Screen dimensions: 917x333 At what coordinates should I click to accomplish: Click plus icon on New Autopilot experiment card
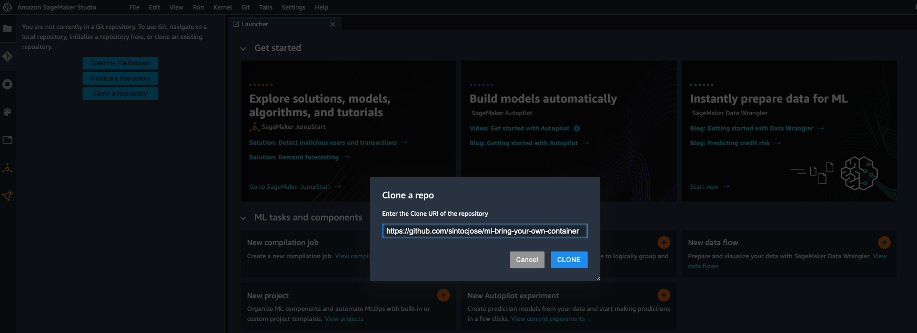point(664,295)
